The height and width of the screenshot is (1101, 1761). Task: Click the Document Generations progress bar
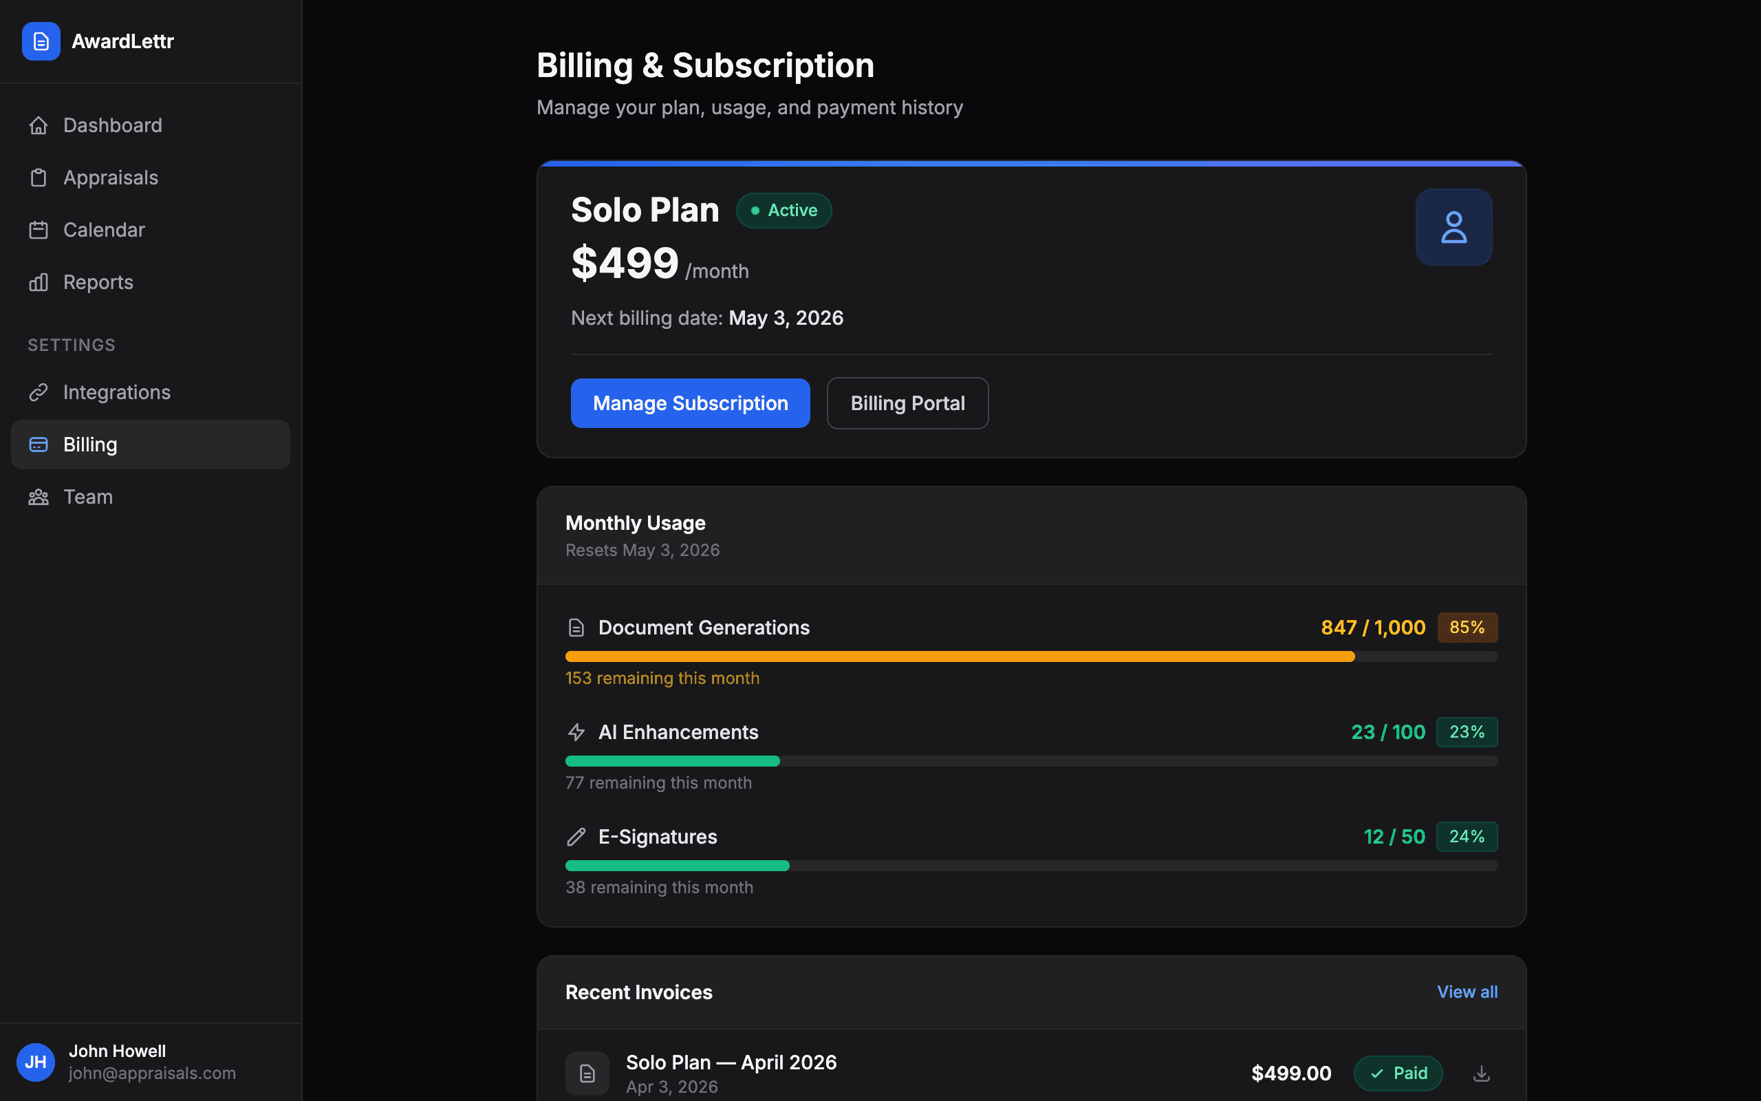tap(1031, 656)
